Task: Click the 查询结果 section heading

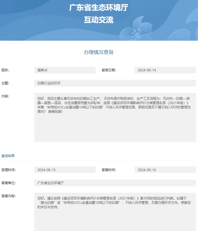Action: point(8,156)
